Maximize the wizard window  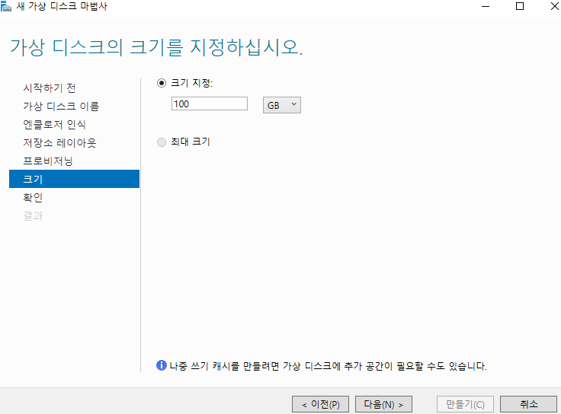(520, 6)
